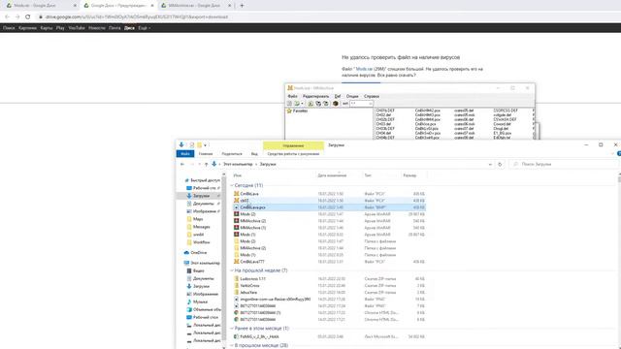This screenshot has width=621, height=349.
Task: Open OneDrive in the Explorer sidebar
Action: [195, 252]
